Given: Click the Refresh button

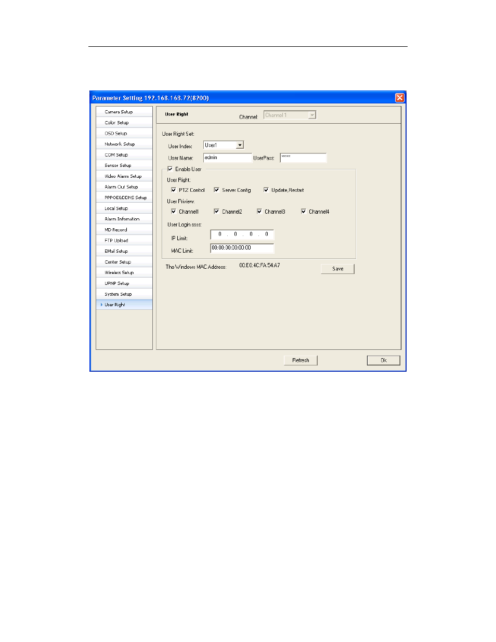Looking at the screenshot, I should (301, 360).
